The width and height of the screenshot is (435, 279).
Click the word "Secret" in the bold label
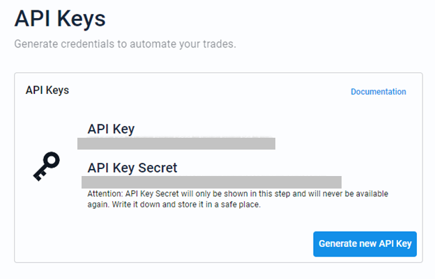tap(158, 168)
